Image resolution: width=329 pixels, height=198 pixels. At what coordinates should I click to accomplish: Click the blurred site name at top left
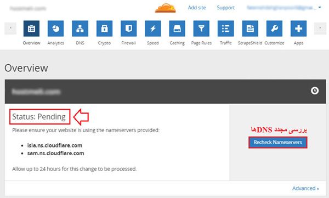tap(28, 8)
